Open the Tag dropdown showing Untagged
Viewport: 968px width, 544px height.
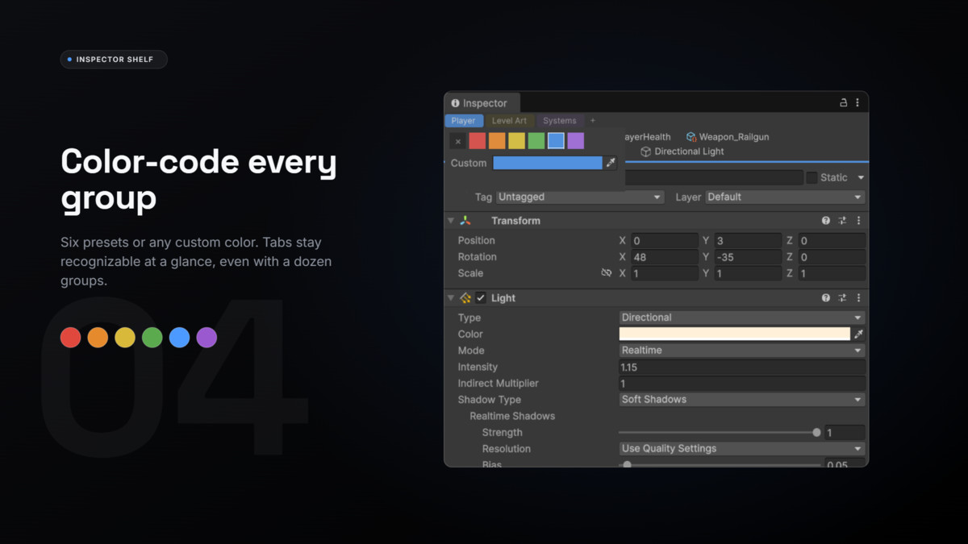pyautogui.click(x=580, y=197)
